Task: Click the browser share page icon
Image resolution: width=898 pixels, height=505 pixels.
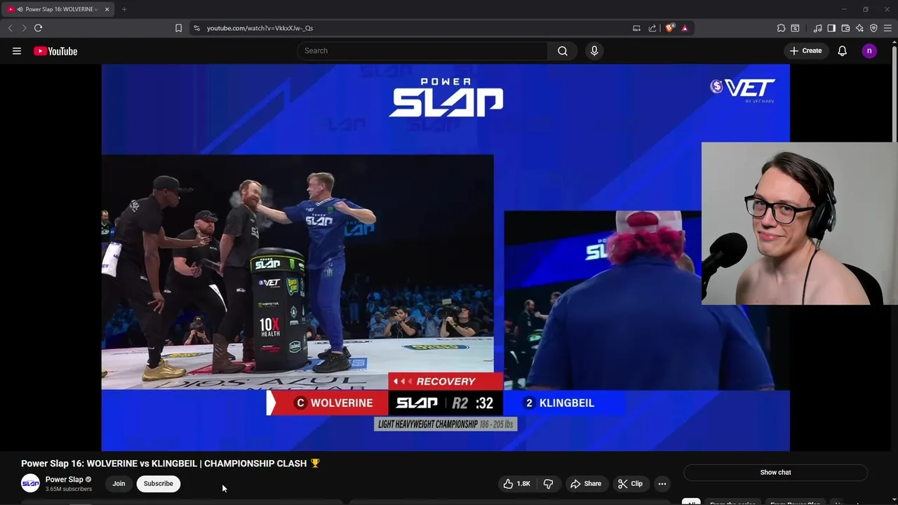Action: tap(652, 28)
